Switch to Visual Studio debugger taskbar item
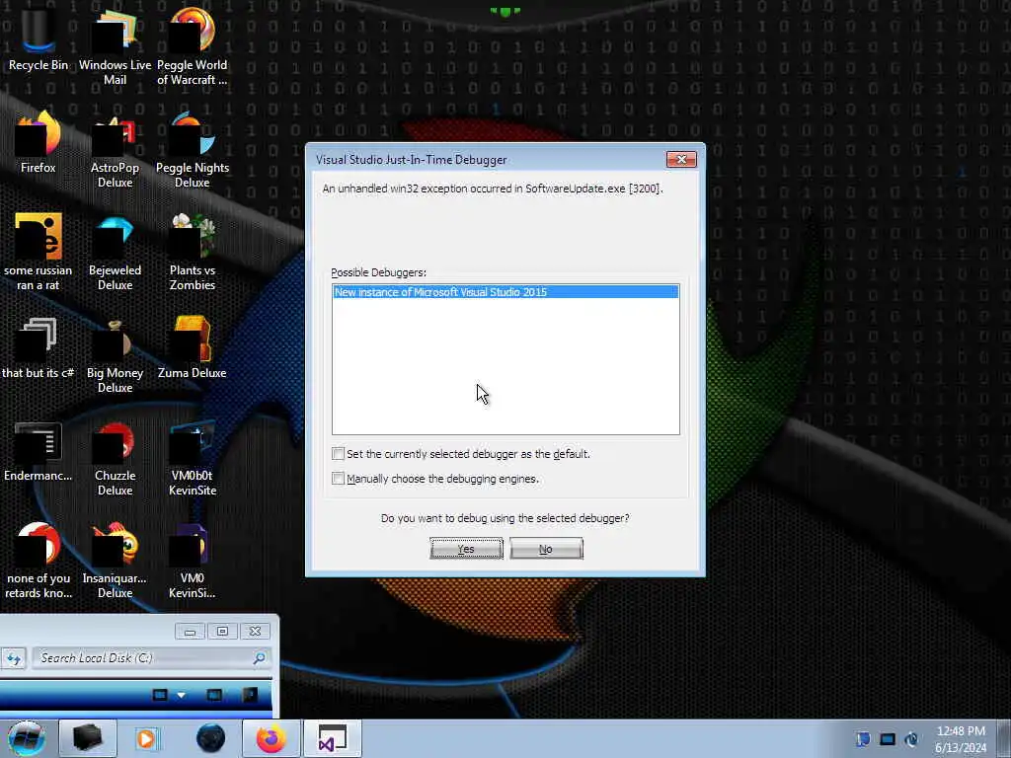This screenshot has height=758, width=1011. (333, 738)
